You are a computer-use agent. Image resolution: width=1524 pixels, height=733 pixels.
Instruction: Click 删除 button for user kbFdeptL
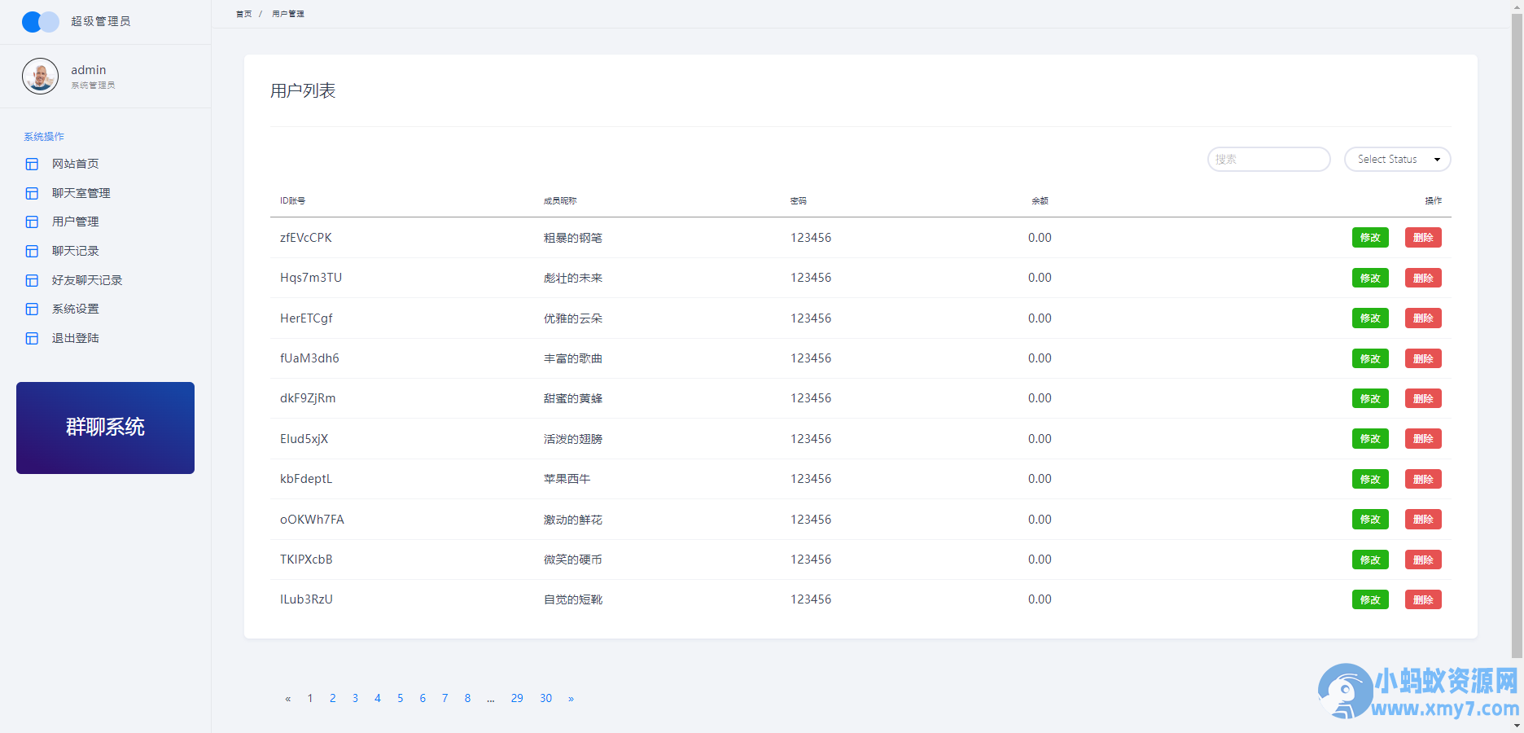(1423, 479)
